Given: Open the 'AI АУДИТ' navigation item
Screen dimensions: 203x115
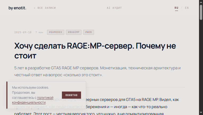Looking at the screenshot, I should point(114,8).
